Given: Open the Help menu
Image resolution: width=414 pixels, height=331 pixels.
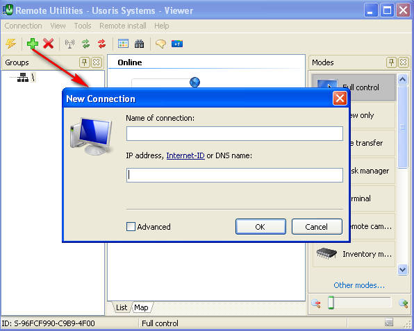Looking at the screenshot, I should pos(162,26).
